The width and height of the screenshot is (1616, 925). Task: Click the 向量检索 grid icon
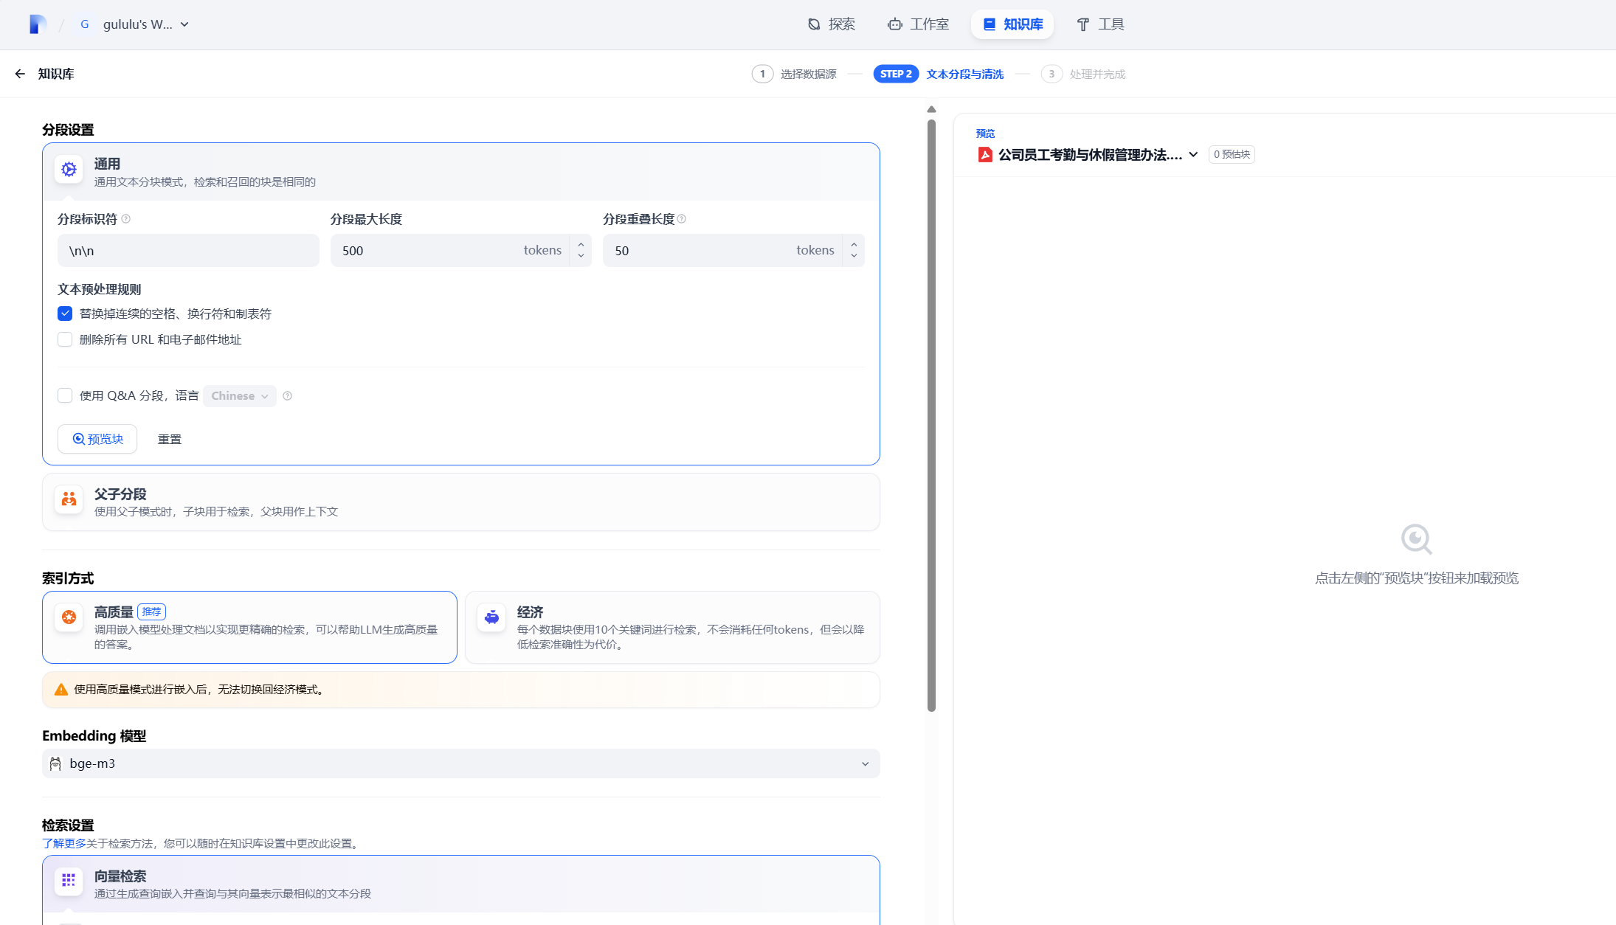[x=69, y=880]
